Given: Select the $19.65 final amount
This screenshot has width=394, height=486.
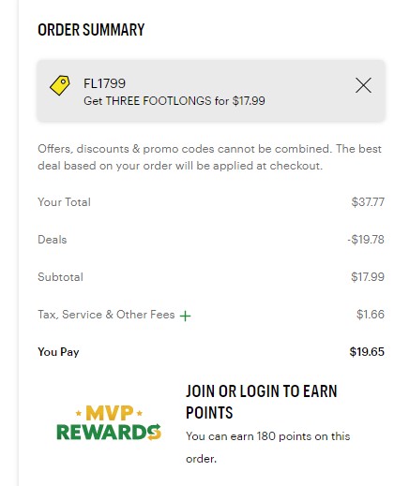Looking at the screenshot, I should point(367,352).
